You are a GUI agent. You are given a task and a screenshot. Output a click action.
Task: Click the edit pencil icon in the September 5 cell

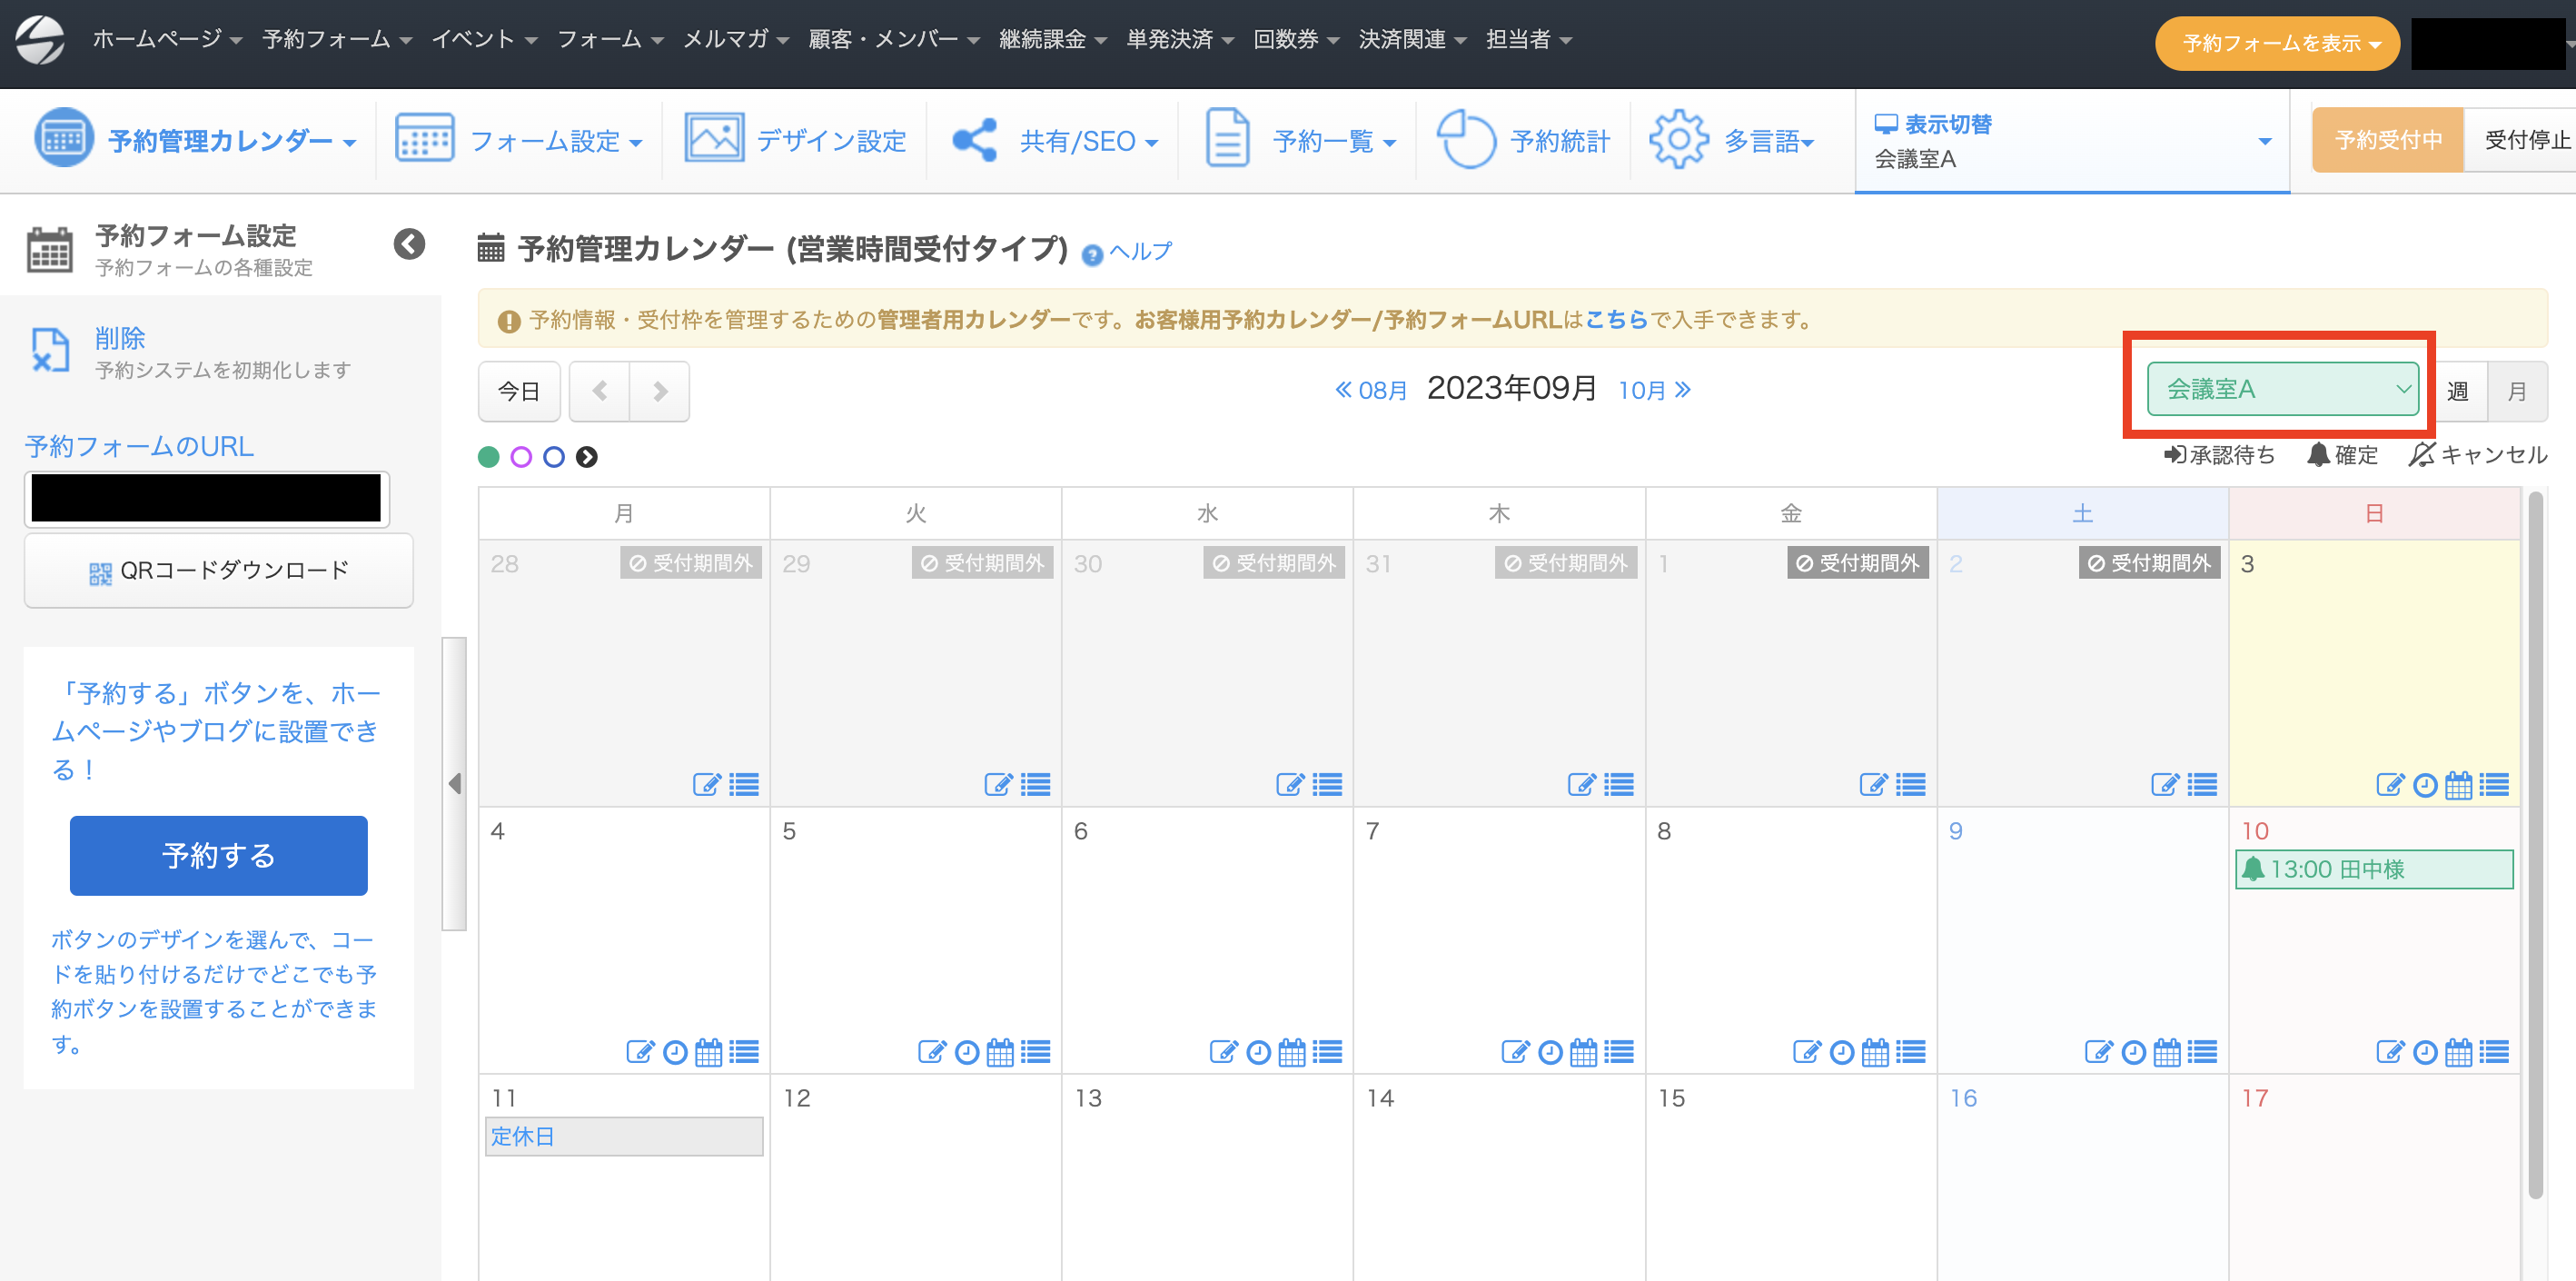pos(931,1052)
